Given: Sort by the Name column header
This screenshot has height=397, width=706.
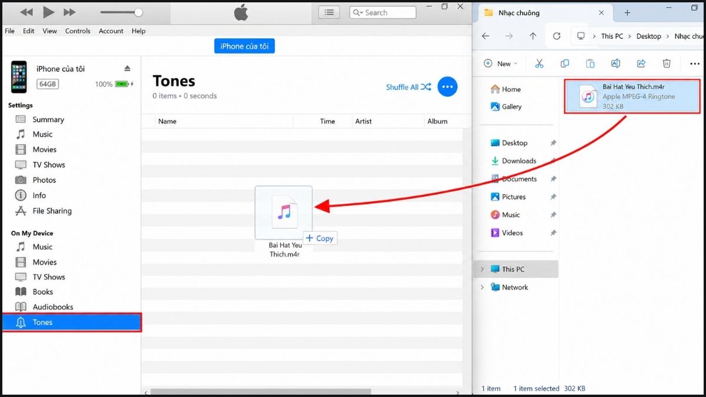Looking at the screenshot, I should pyautogui.click(x=224, y=121).
